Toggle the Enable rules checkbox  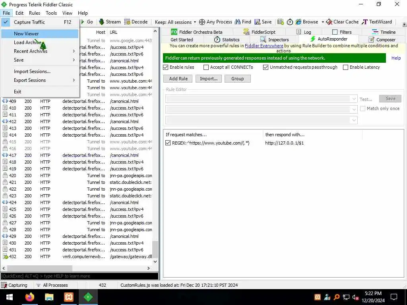pyautogui.click(x=166, y=68)
